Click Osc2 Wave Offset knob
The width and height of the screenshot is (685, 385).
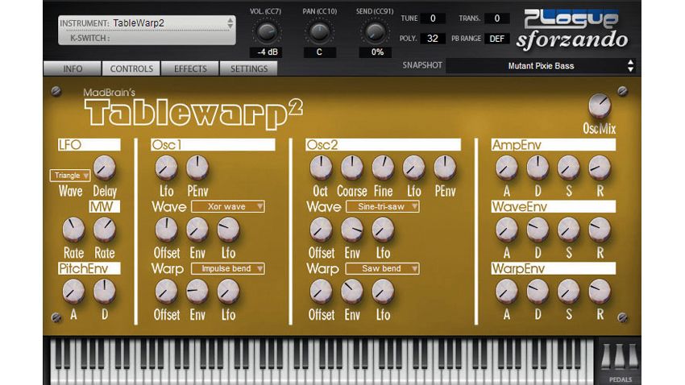(321, 230)
